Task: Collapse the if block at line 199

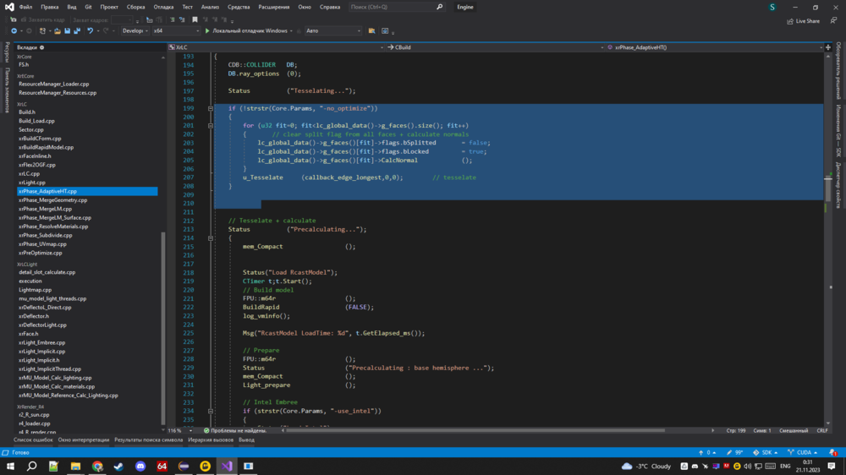Action: [211, 108]
